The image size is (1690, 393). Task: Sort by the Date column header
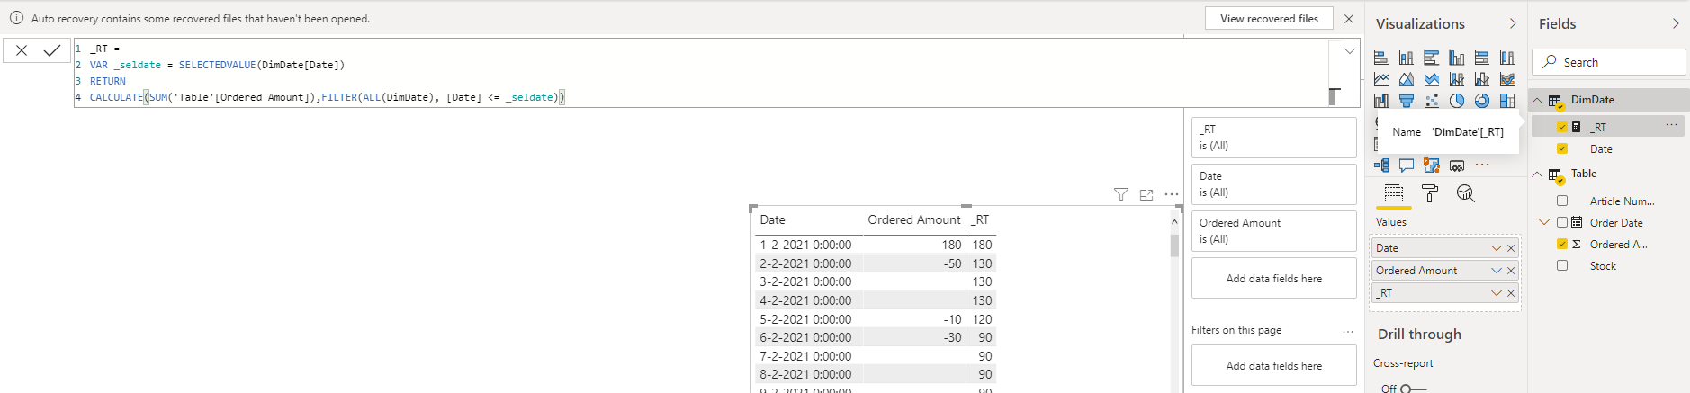tap(772, 219)
